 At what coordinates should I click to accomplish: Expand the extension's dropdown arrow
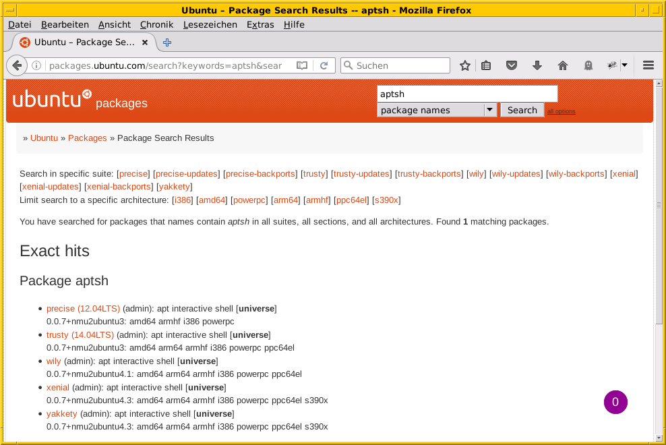click(x=624, y=65)
